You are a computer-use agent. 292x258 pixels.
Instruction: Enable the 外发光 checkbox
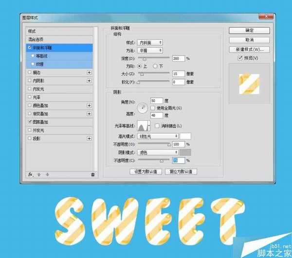point(29,130)
